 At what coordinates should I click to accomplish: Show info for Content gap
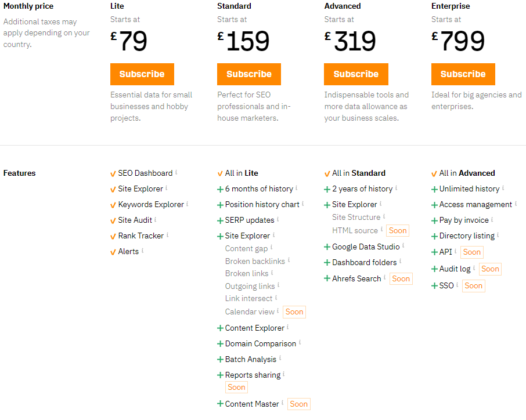271,248
